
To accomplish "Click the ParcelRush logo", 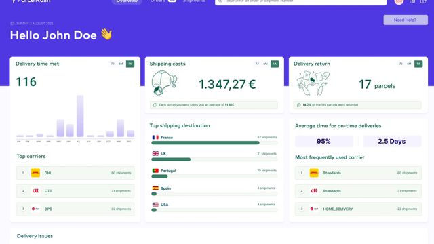I will point(31,1).
